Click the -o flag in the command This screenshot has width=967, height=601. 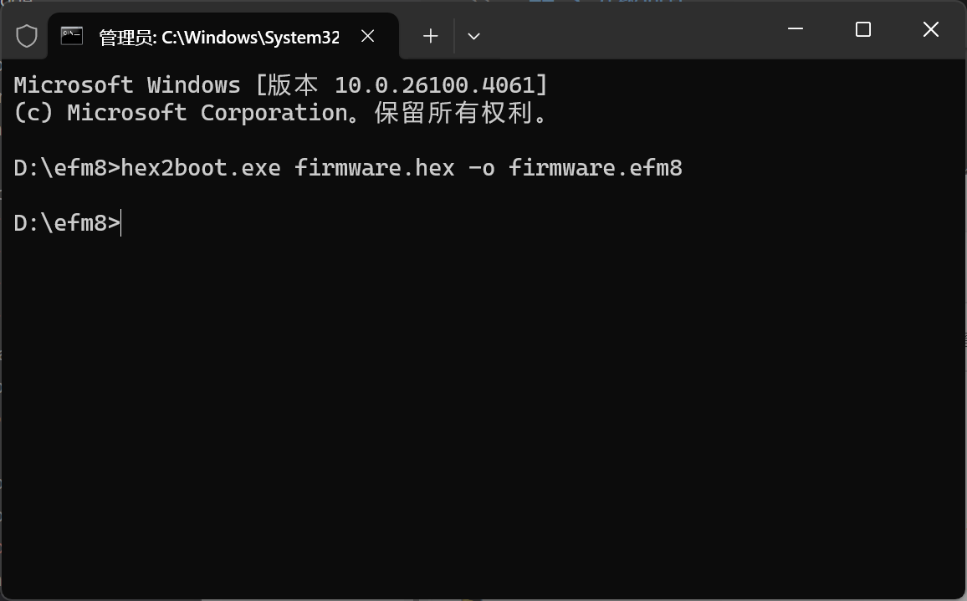483,167
